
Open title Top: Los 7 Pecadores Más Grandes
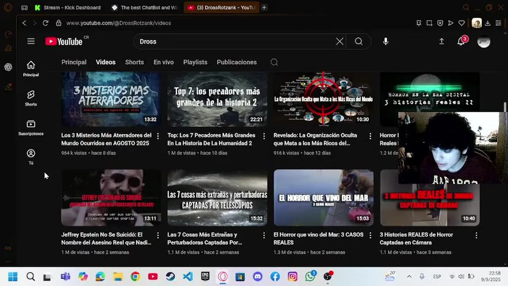point(211,139)
